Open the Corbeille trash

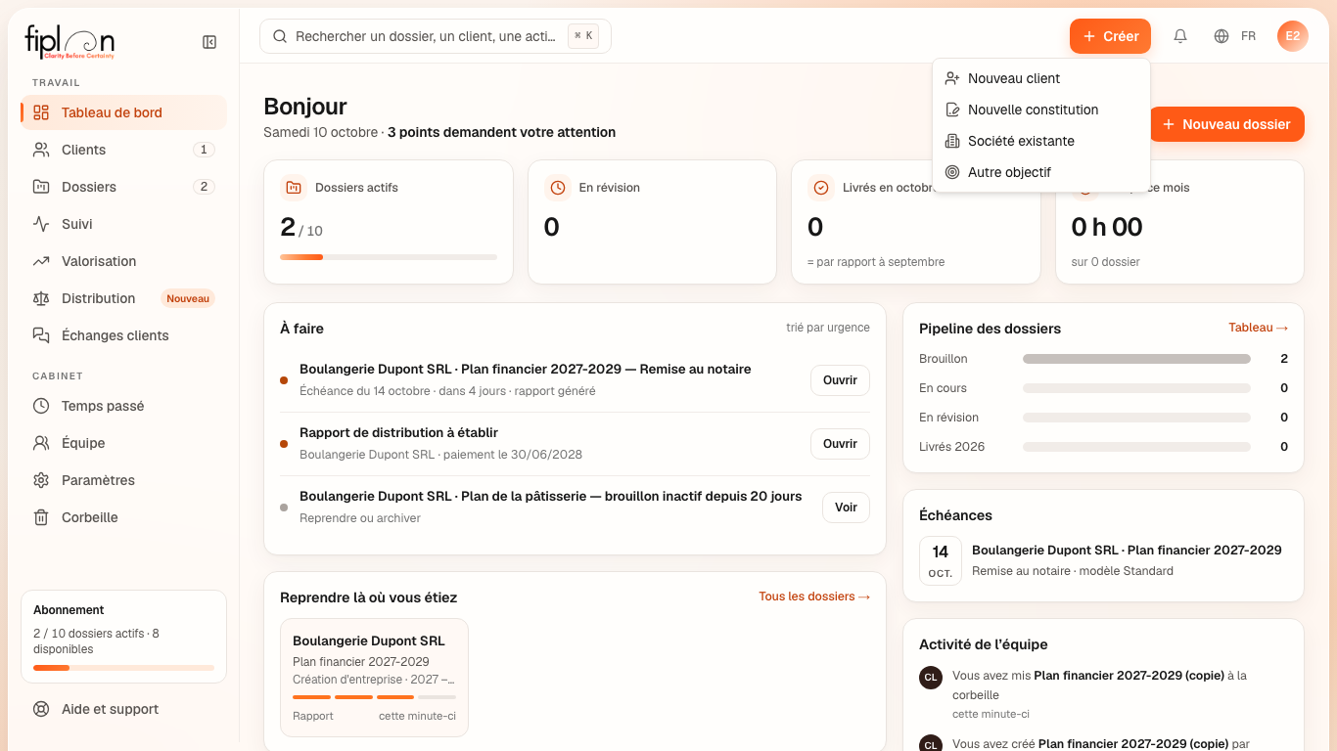pos(123,517)
